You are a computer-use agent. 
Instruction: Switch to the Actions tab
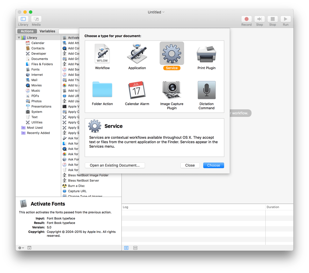tap(27, 31)
